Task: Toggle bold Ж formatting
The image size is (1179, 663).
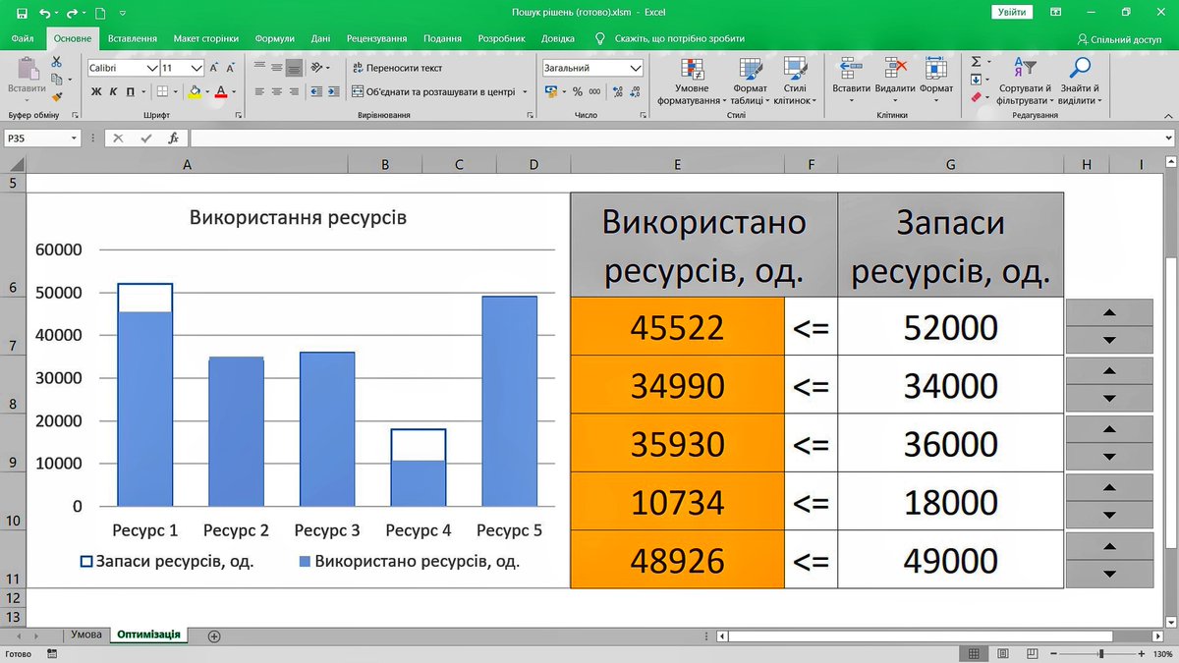Action: (96, 91)
